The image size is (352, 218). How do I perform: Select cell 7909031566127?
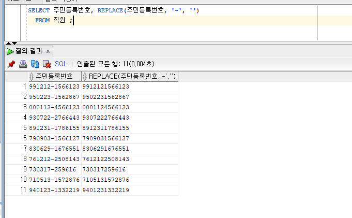[130, 138]
